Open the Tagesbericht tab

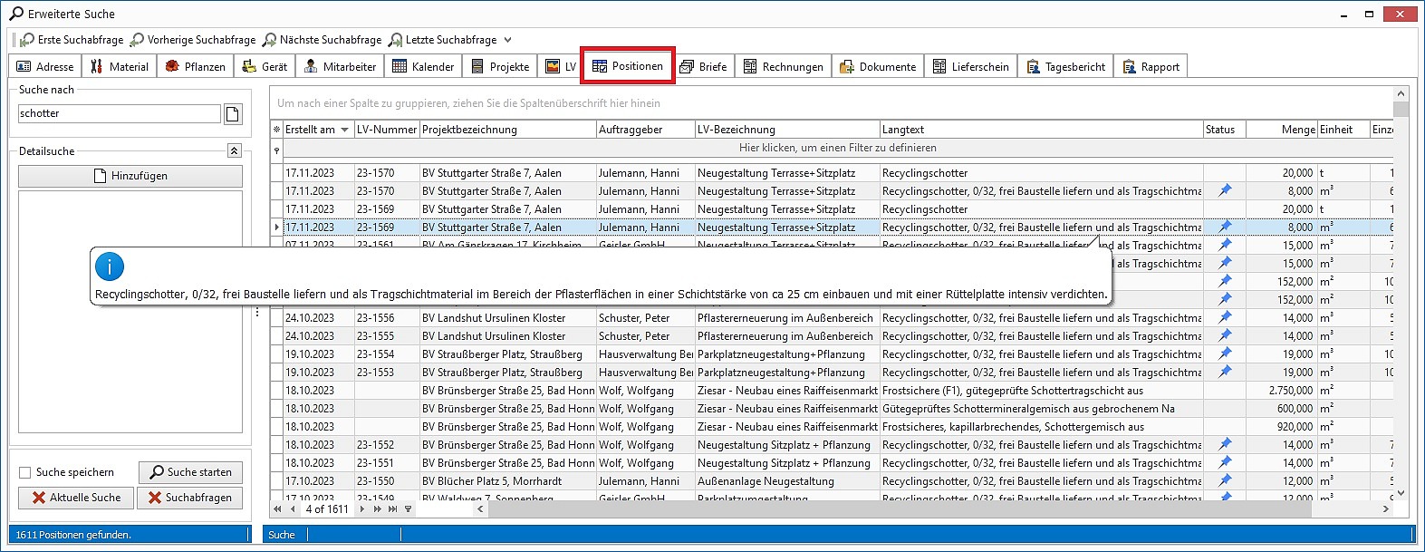click(1066, 66)
